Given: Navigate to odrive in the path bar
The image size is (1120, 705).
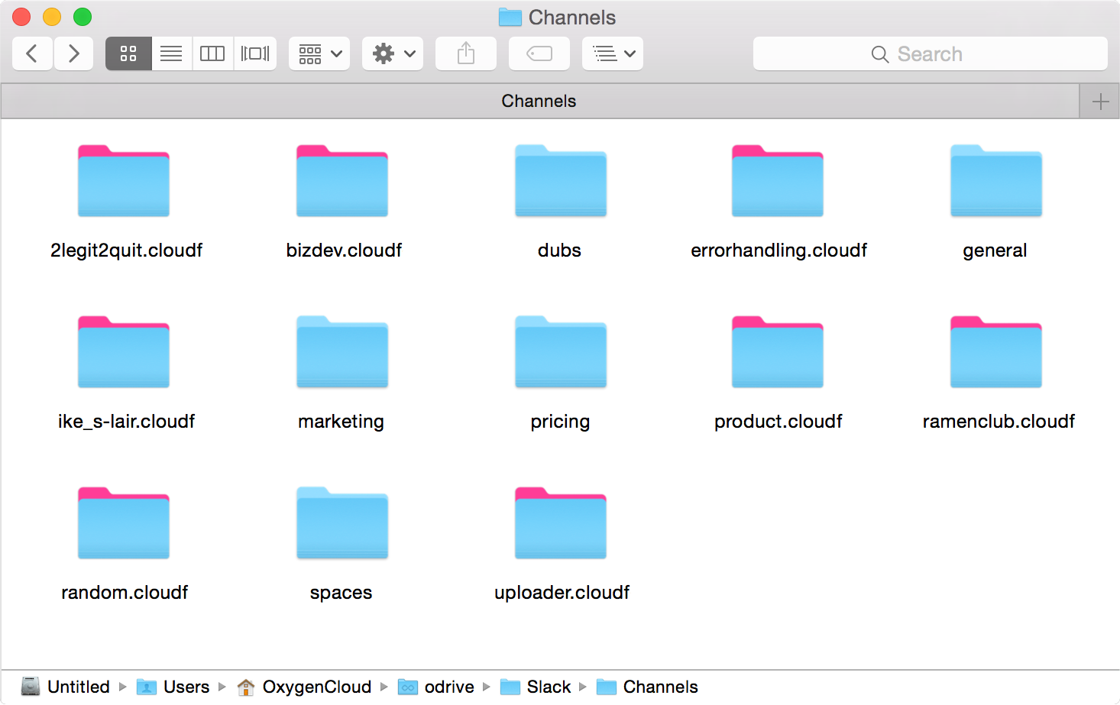Looking at the screenshot, I should pos(448,687).
